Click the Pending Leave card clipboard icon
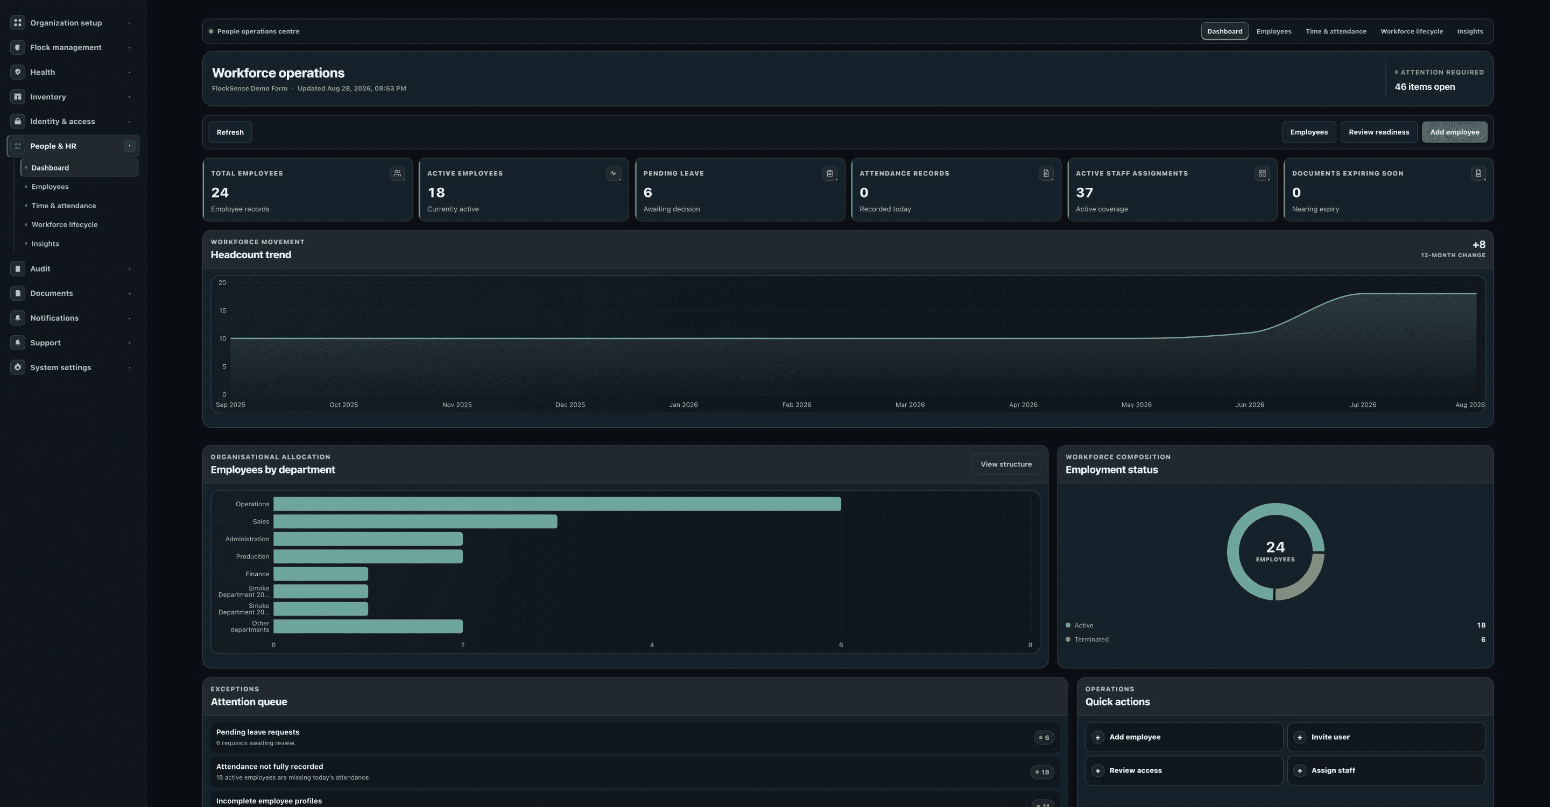The image size is (1550, 807). (x=830, y=173)
